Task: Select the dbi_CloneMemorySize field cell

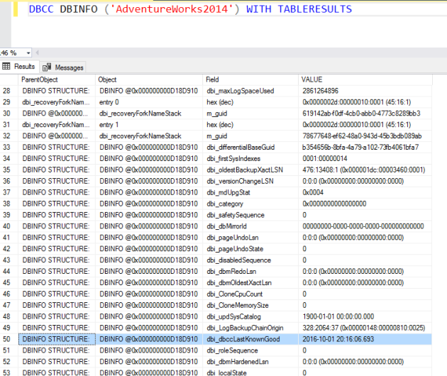Action: pyautogui.click(x=250, y=305)
